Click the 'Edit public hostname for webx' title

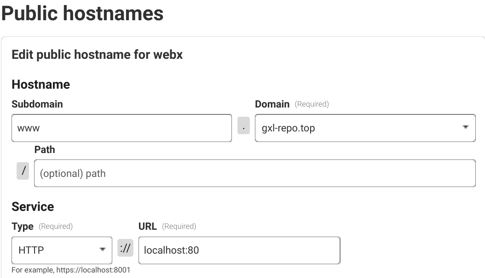tap(97, 55)
